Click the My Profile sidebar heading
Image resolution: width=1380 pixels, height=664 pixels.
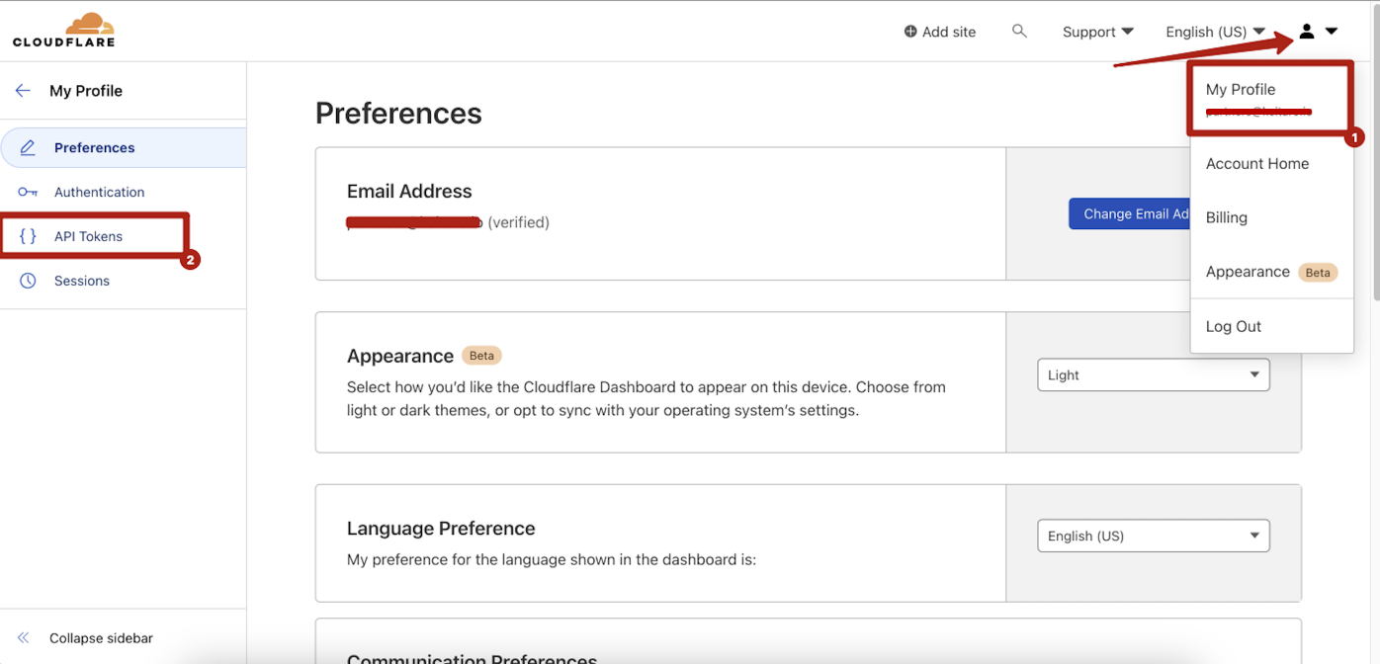pyautogui.click(x=86, y=90)
